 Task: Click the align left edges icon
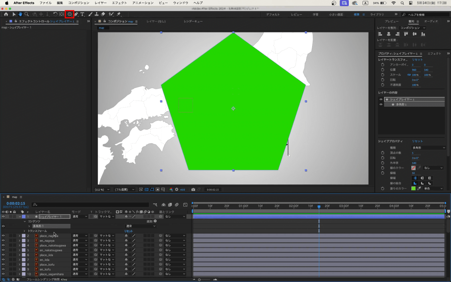click(x=380, y=34)
